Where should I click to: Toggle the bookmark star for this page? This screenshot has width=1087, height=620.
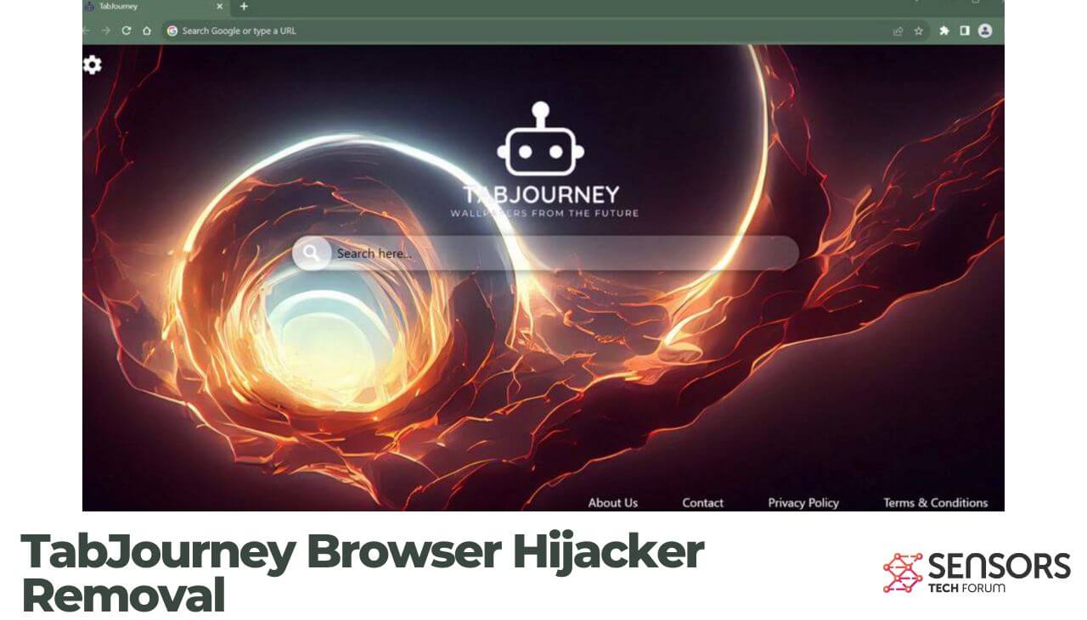(917, 30)
